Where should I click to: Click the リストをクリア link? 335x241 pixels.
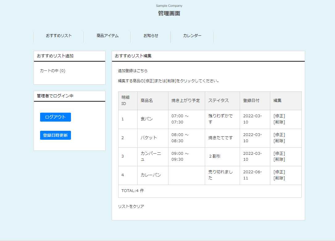(131, 207)
